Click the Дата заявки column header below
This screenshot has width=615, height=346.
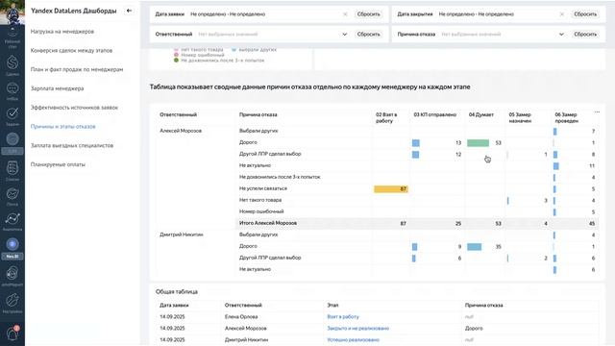coord(174,305)
